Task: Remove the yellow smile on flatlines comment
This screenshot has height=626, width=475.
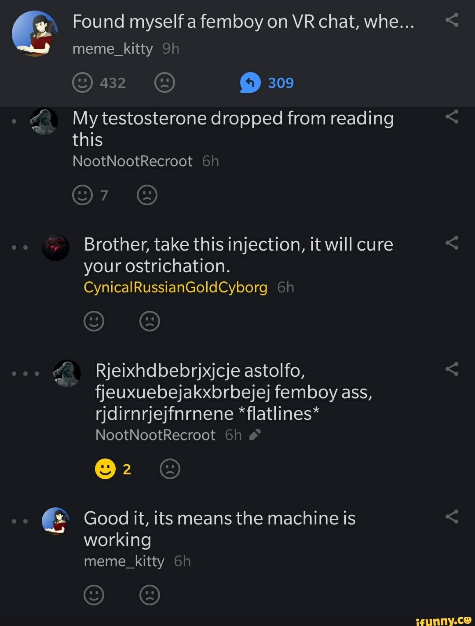Action: click(105, 469)
